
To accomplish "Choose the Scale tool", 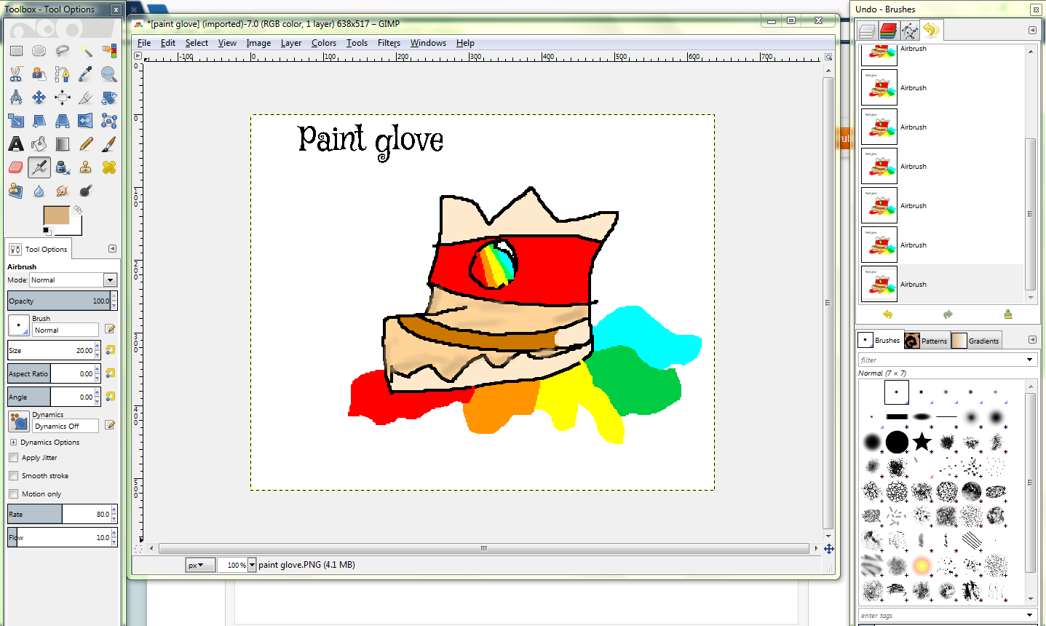I will click(x=16, y=121).
